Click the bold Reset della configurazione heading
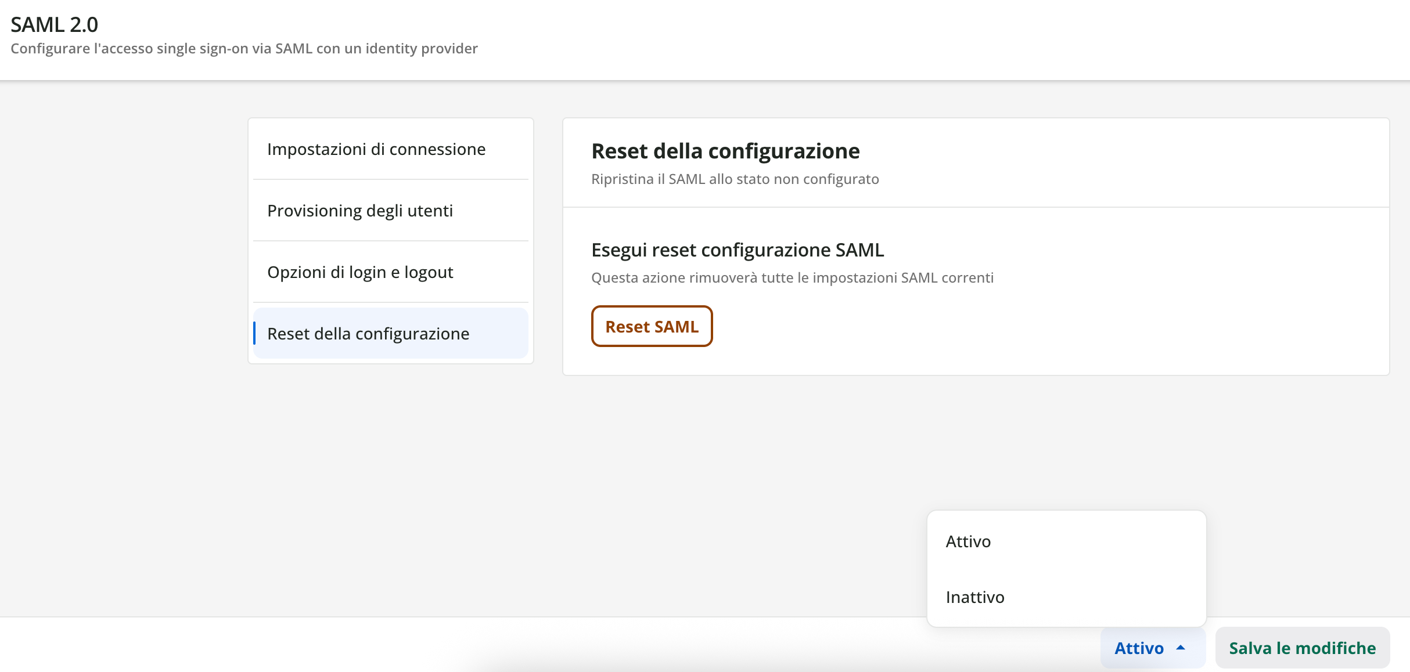Image resolution: width=1410 pixels, height=672 pixels. click(725, 151)
